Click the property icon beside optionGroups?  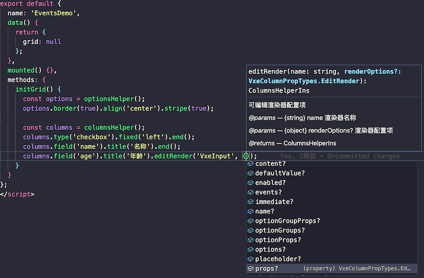pos(250,230)
